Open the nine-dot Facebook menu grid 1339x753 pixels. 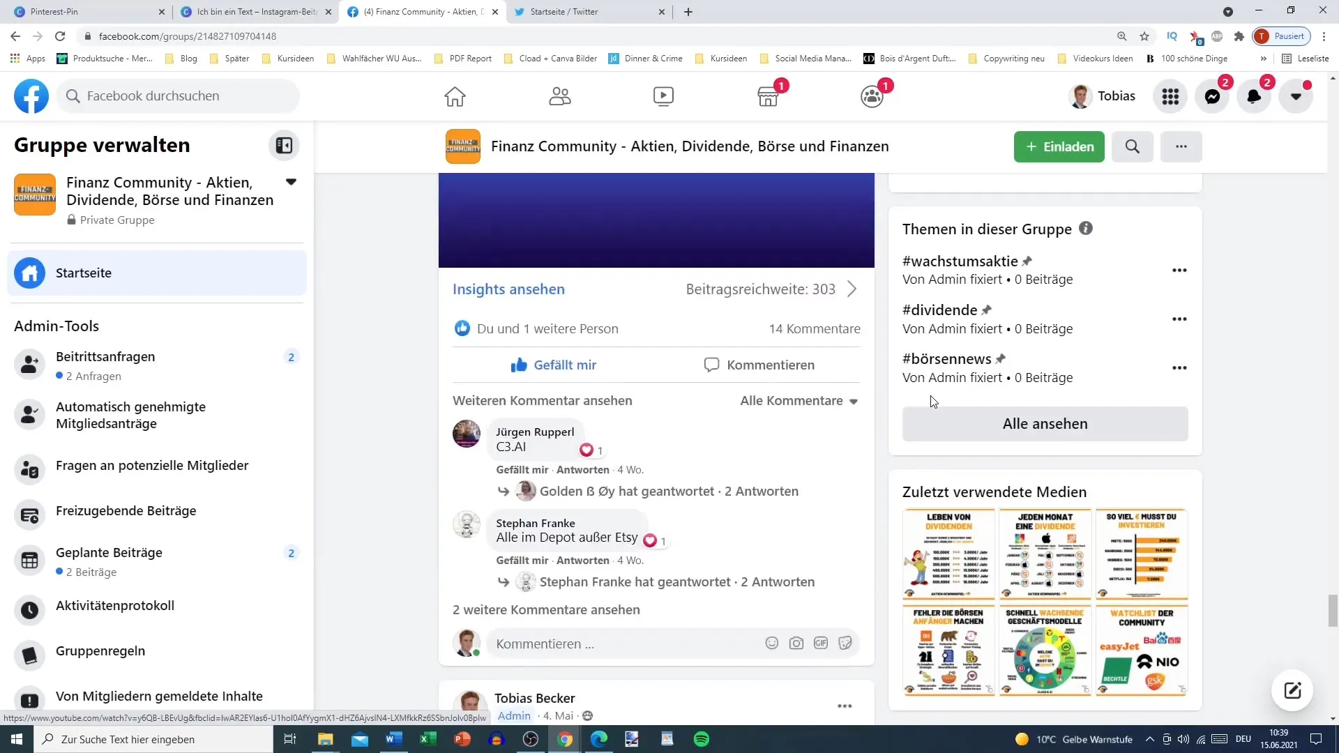pos(1170,96)
